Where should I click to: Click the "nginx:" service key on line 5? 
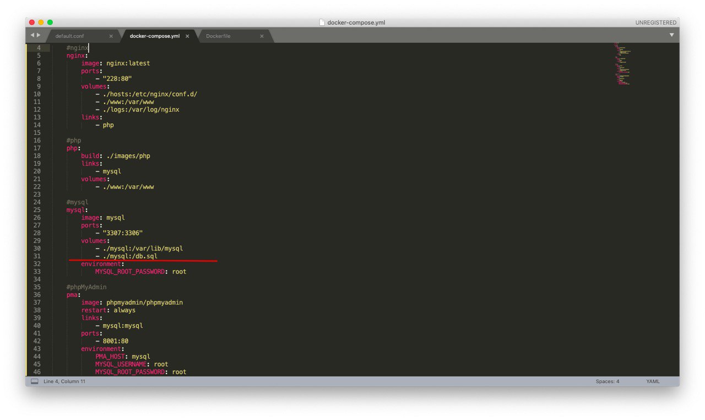tap(77, 56)
